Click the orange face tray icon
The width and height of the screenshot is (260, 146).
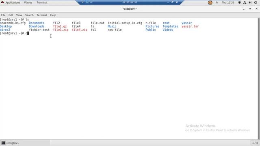[210, 2]
